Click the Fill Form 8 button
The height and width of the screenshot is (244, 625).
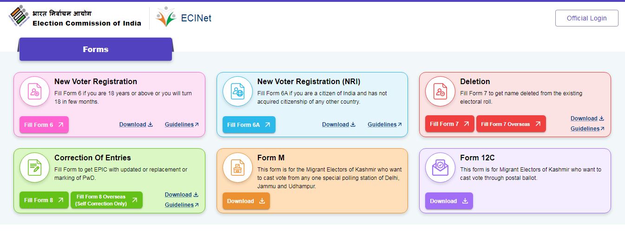click(x=44, y=200)
